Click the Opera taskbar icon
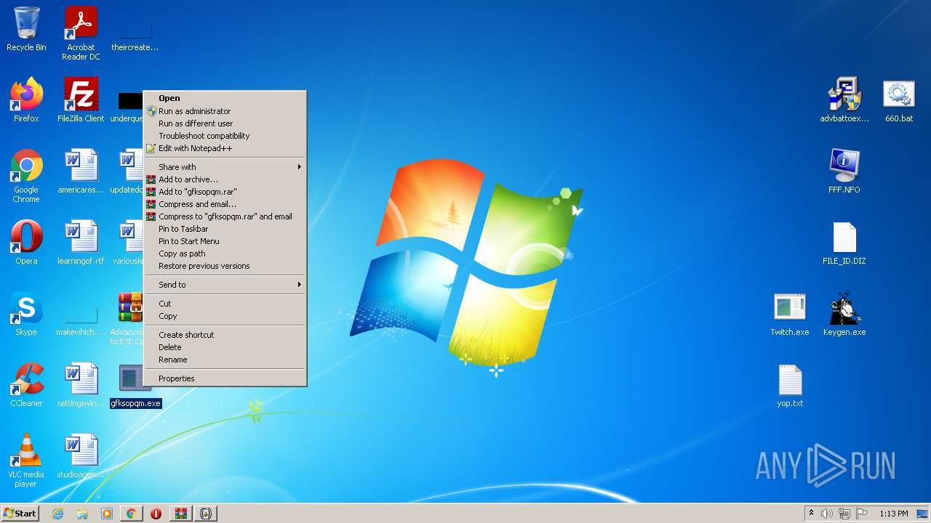Screen dimensions: 931x523 pyautogui.click(x=156, y=514)
